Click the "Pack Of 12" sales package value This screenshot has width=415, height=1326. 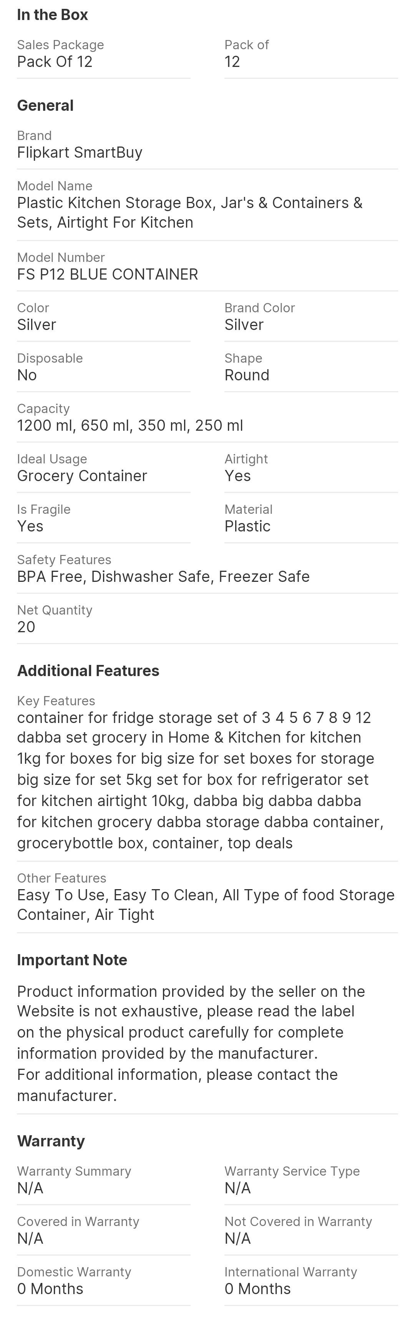[x=55, y=62]
